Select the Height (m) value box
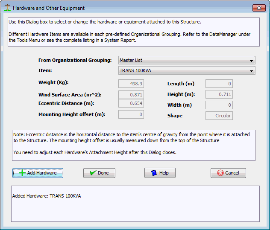 pyautogui.click(x=219, y=95)
